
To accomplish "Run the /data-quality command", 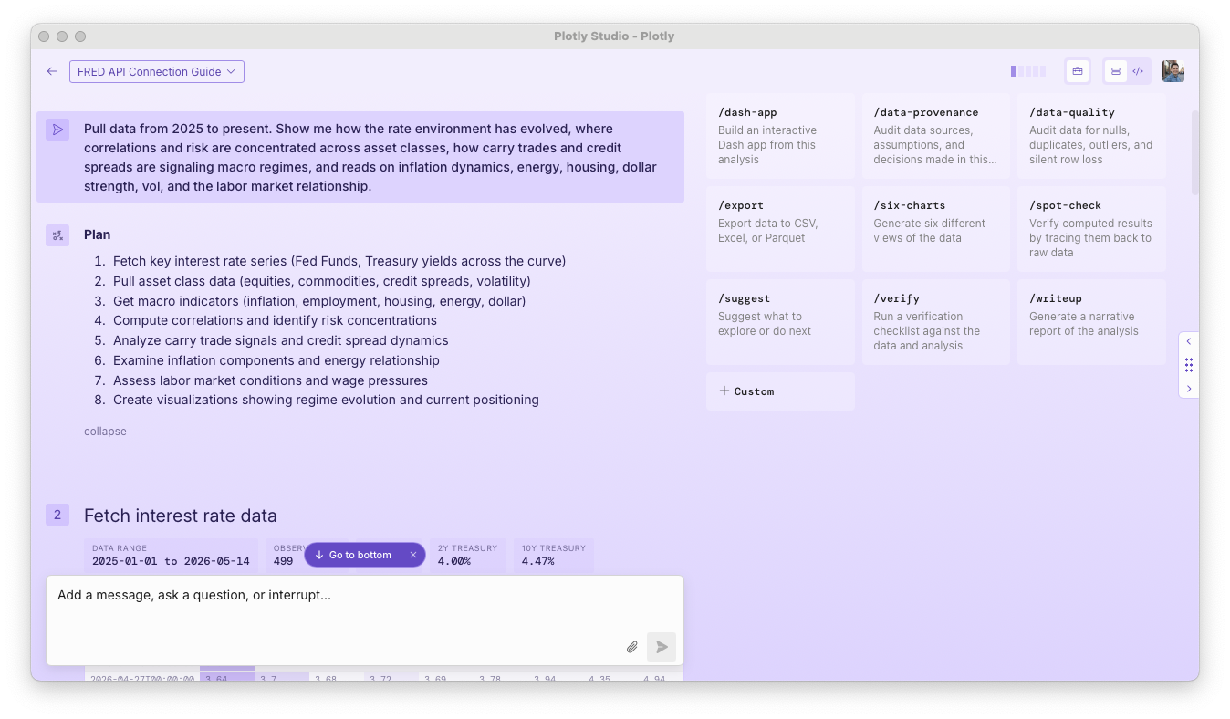I will tap(1091, 136).
